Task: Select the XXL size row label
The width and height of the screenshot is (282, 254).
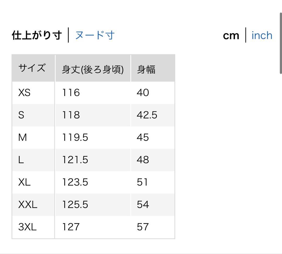Action: 28,205
